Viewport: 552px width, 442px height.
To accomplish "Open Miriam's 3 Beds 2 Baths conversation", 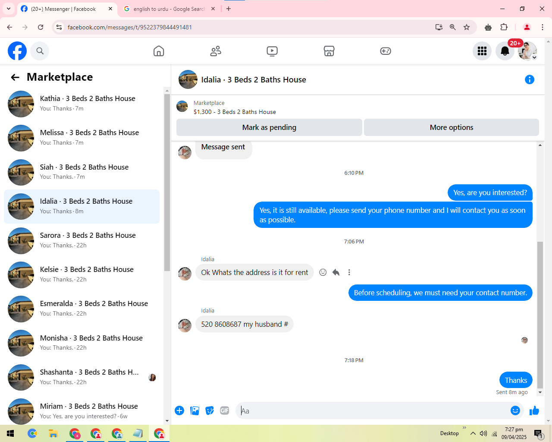I will 82,411.
